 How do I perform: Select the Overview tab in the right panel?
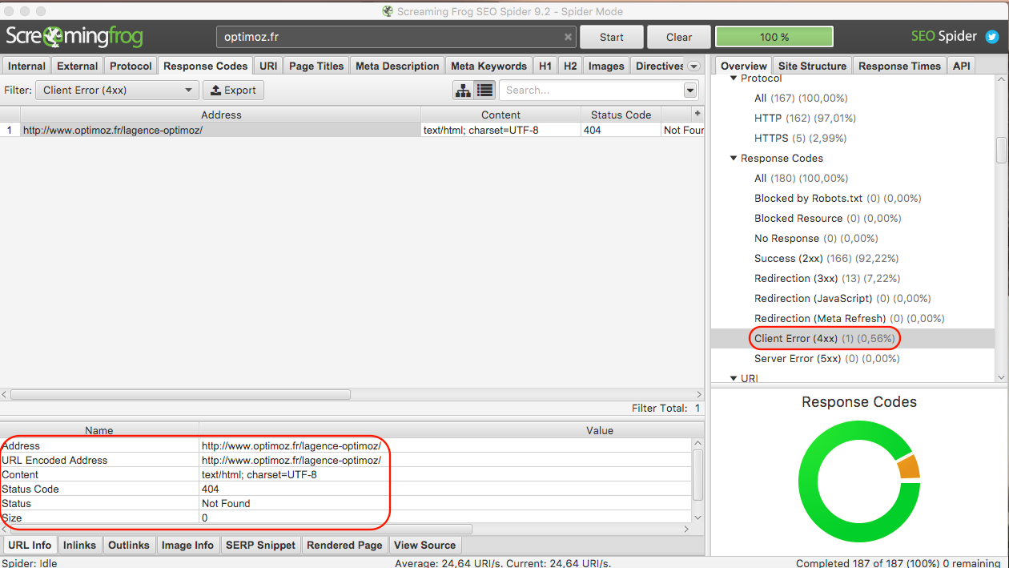(743, 66)
